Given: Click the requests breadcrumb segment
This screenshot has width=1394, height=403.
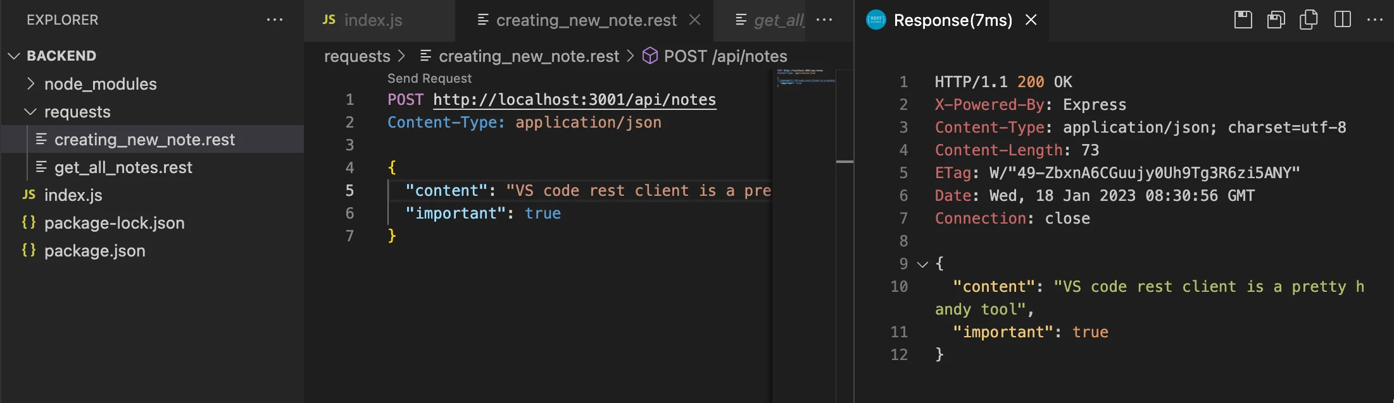Looking at the screenshot, I should [357, 56].
